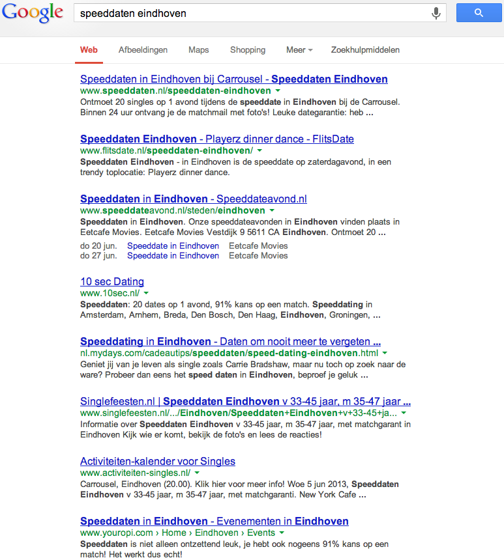Select the Web tab
Image resolution: width=504 pixels, height=558 pixels.
coord(89,50)
